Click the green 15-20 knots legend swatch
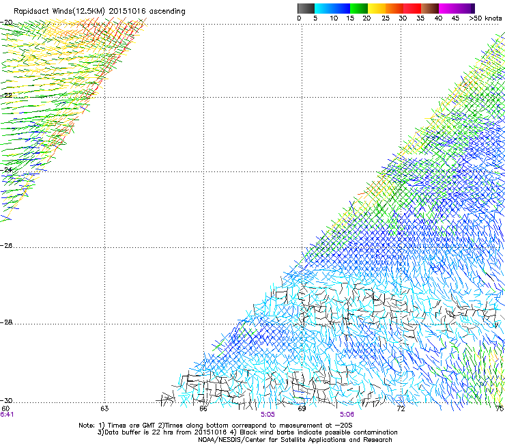The width and height of the screenshot is (505, 444). [x=359, y=8]
